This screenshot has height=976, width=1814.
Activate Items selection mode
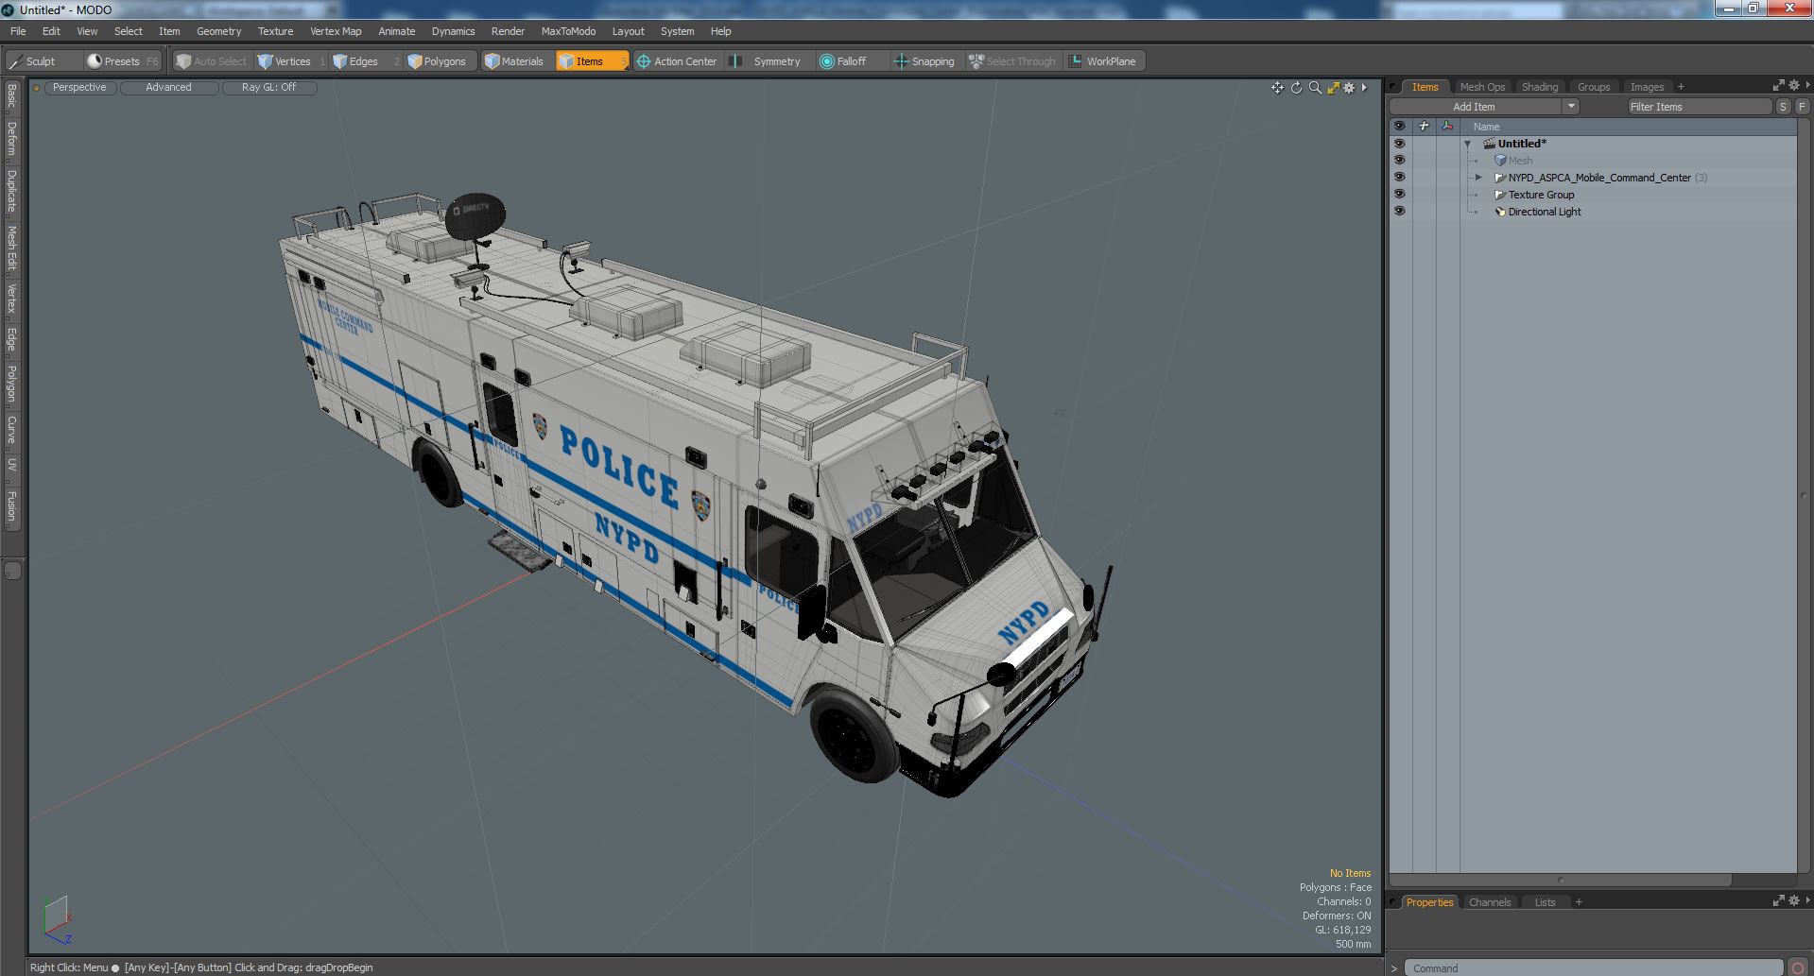click(x=591, y=61)
